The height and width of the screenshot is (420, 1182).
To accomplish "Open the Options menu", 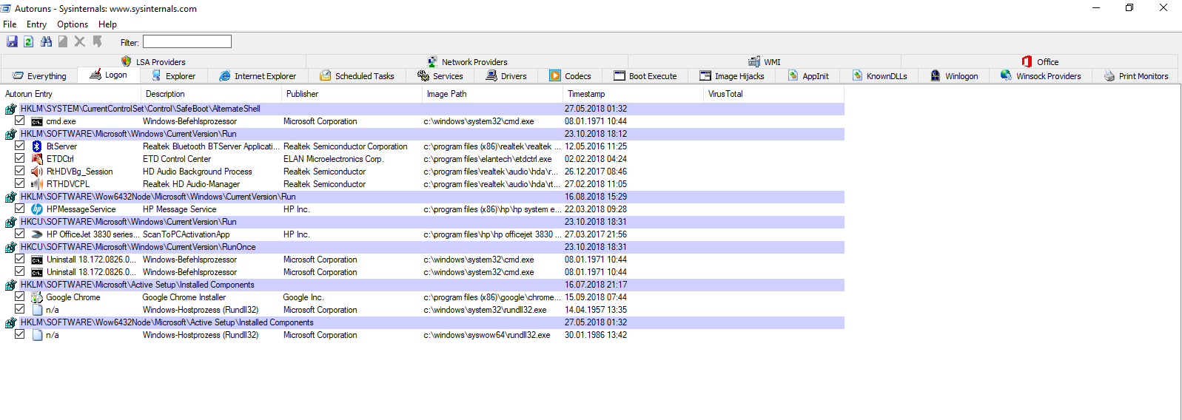I will pos(73,24).
